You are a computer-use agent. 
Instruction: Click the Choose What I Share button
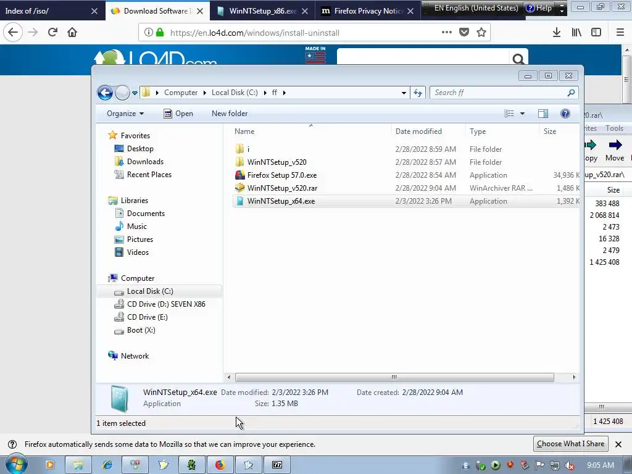(570, 444)
